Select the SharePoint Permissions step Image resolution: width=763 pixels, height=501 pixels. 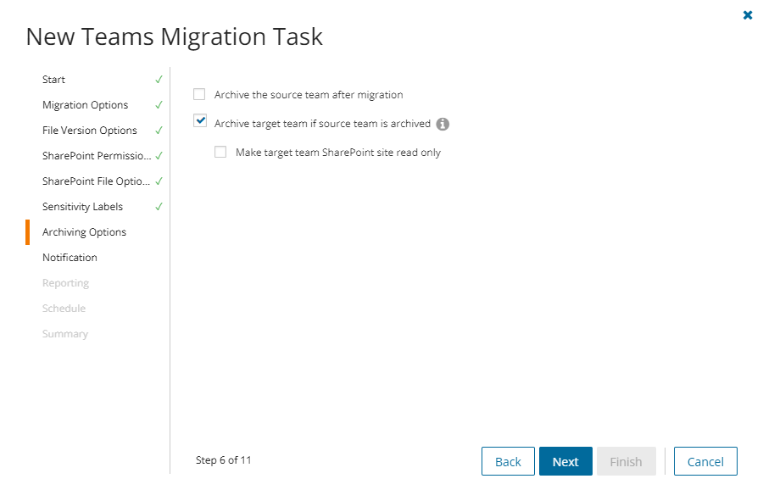coord(97,156)
